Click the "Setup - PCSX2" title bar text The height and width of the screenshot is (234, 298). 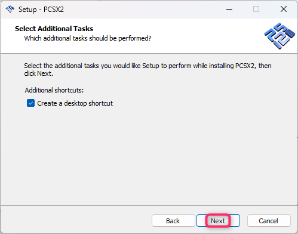41,10
